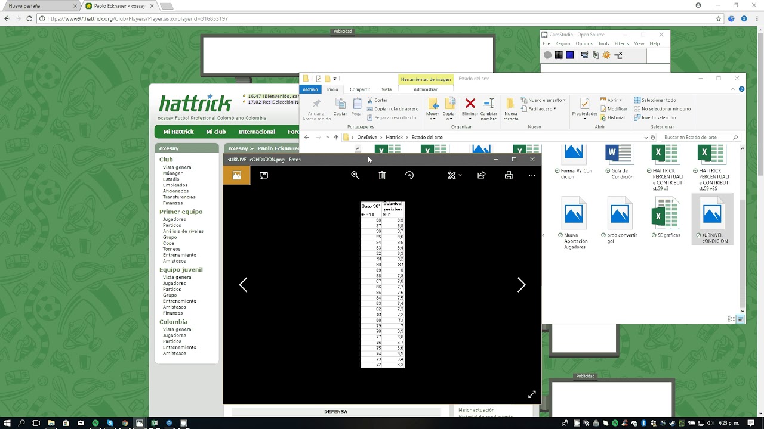The image size is (764, 429).
Task: Click the share icon in Photos
Action: [482, 175]
